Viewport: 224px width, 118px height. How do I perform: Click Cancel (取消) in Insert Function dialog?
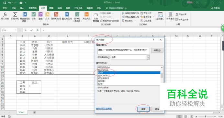(157, 109)
